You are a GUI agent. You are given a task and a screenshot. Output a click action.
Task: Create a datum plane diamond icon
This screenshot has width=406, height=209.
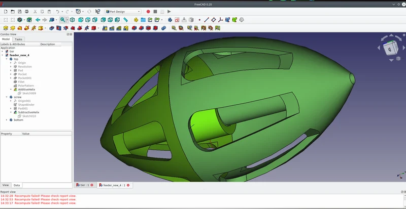tap(213, 20)
